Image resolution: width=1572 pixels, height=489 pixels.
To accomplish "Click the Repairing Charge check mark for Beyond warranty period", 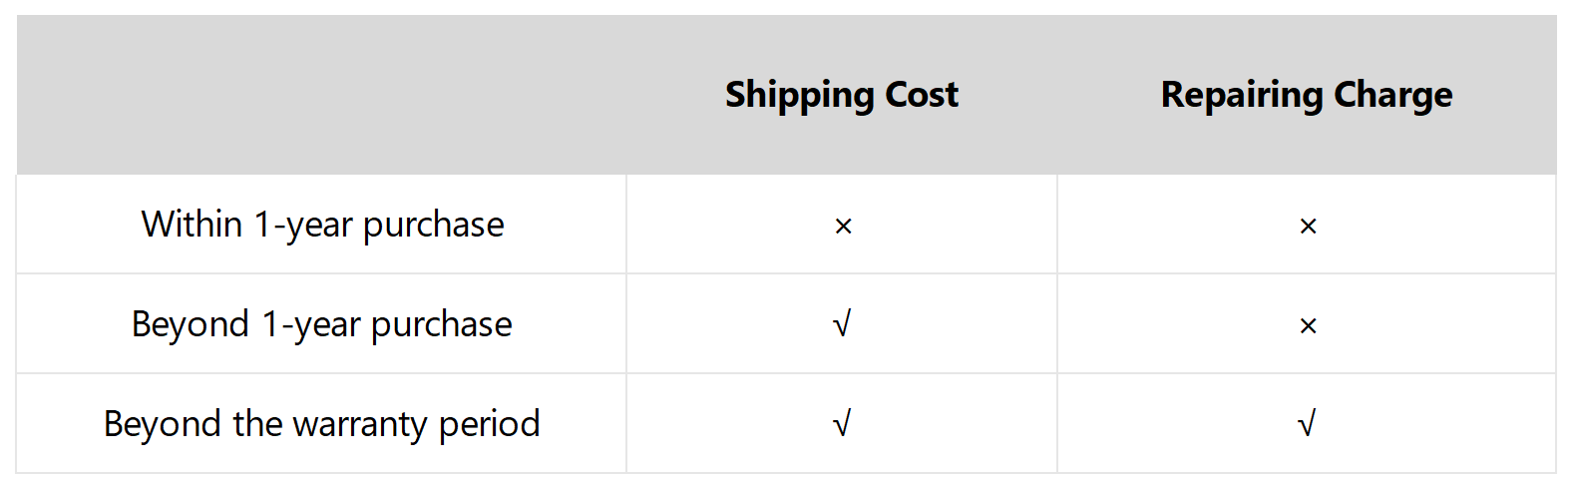I will tap(1307, 424).
